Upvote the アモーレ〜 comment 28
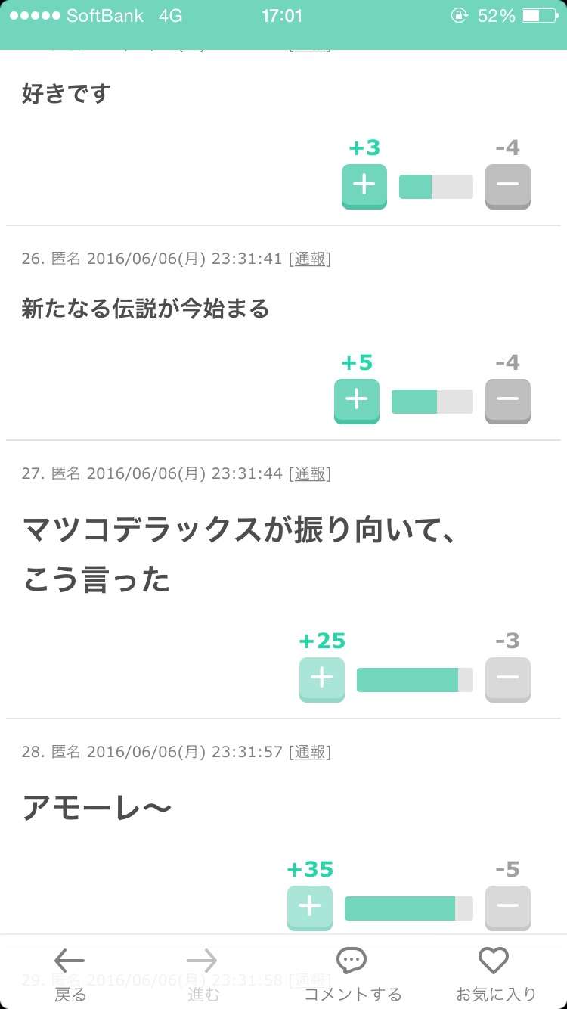Image resolution: width=567 pixels, height=1009 pixels. [x=310, y=908]
